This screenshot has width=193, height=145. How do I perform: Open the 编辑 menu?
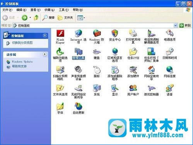(21, 10)
